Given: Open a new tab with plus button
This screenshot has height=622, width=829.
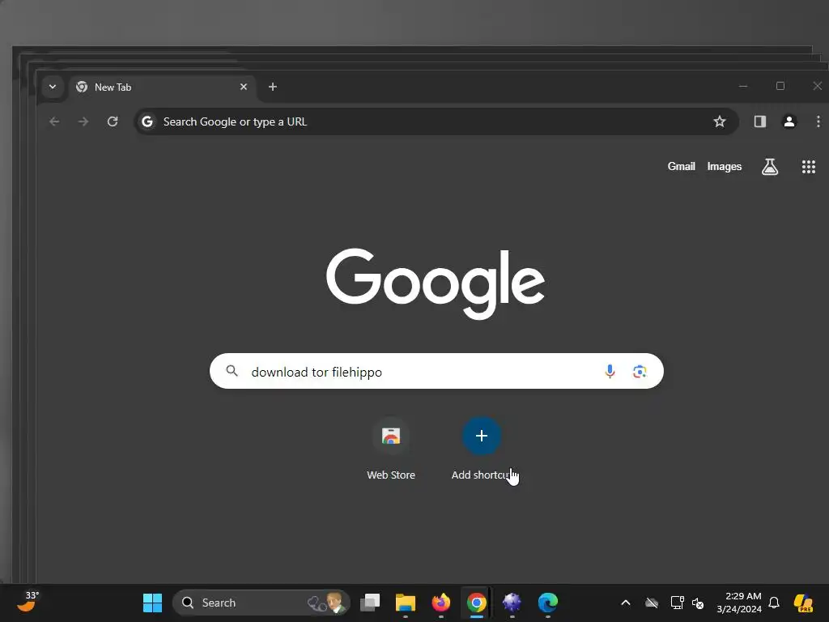Looking at the screenshot, I should click(273, 87).
